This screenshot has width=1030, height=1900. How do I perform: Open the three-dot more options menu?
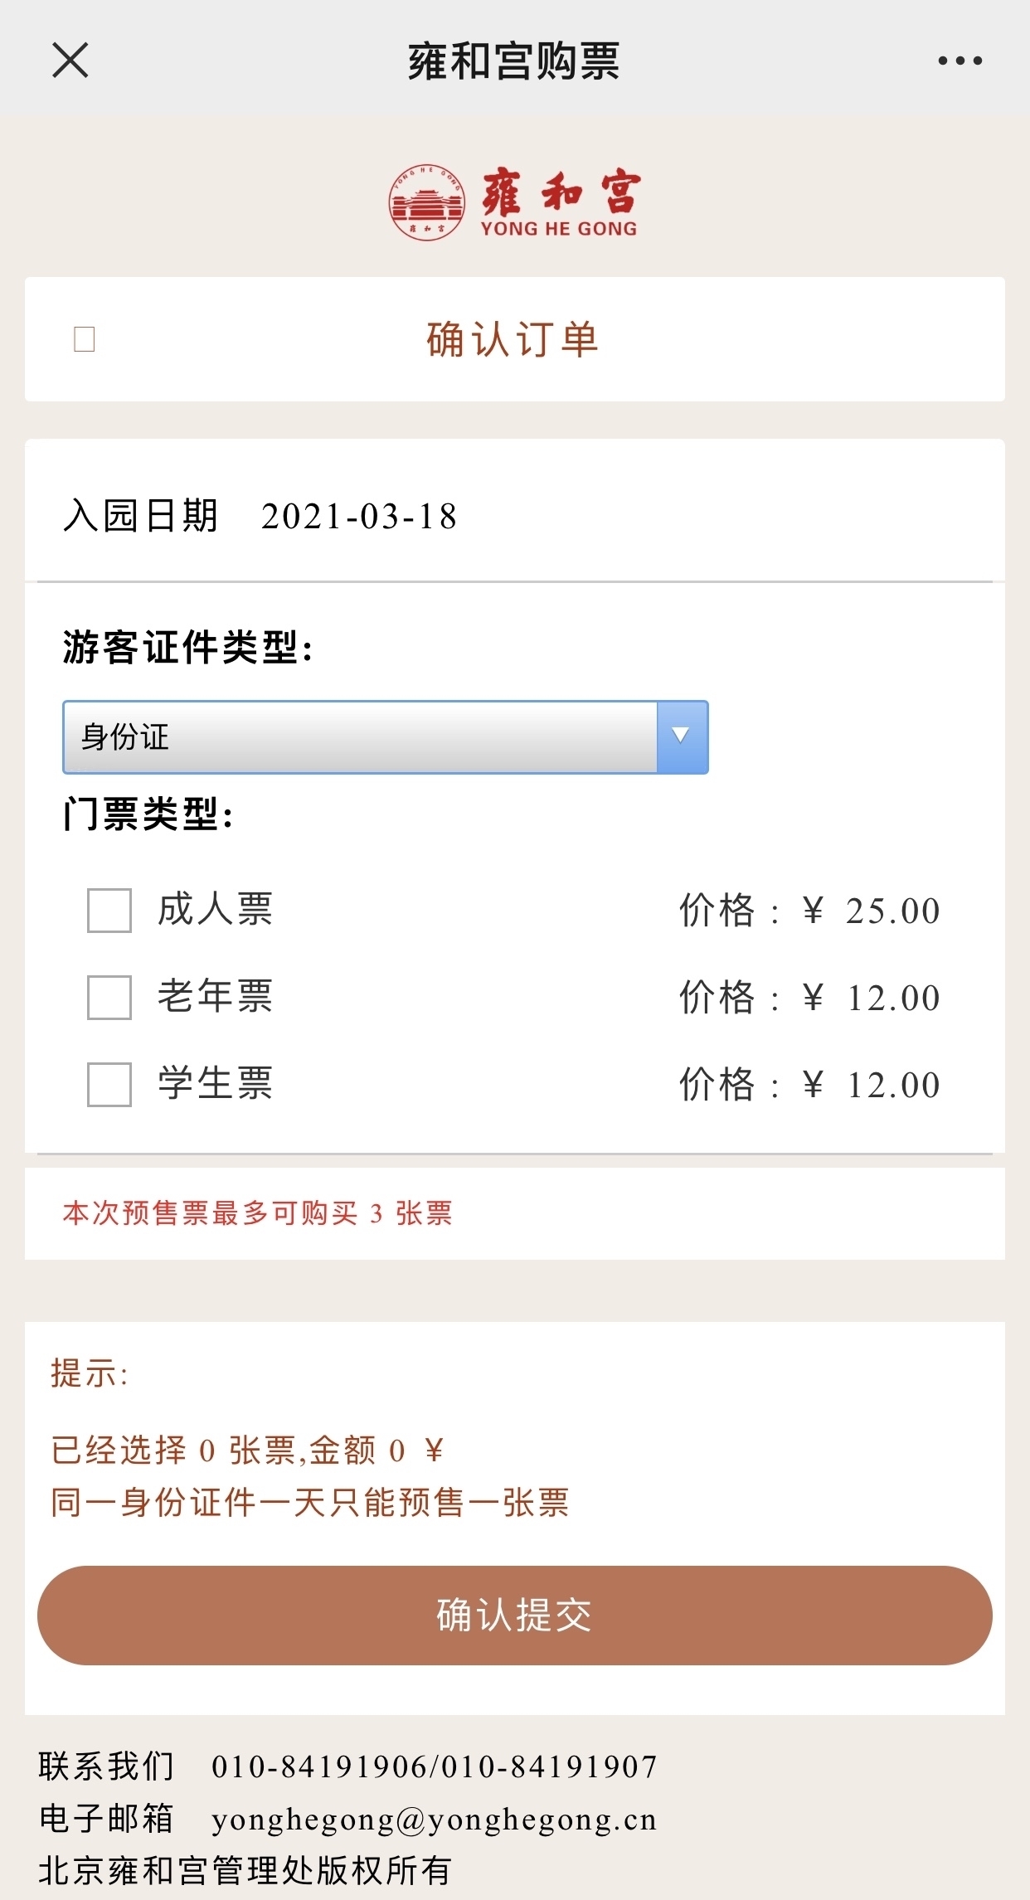(x=960, y=61)
